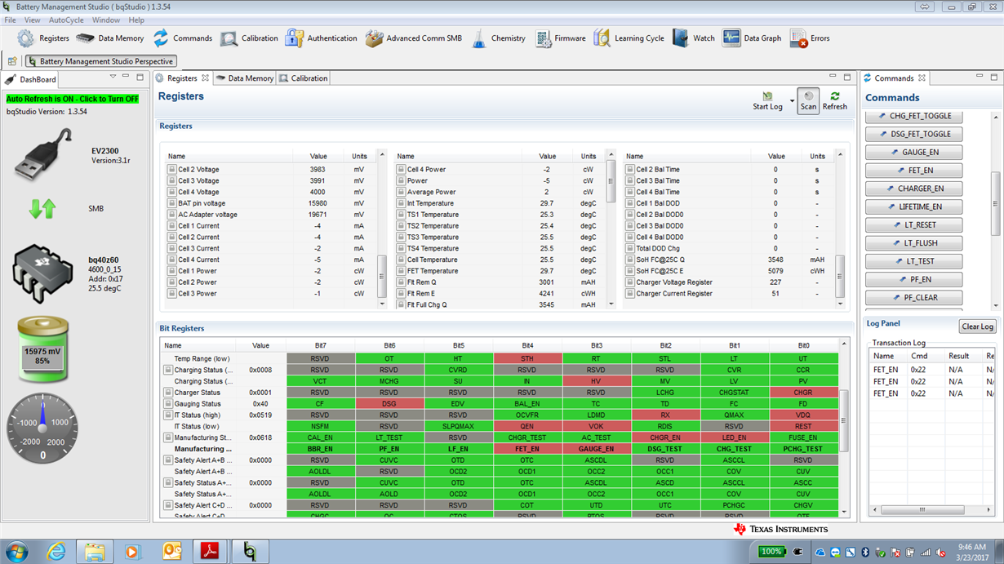Toggle lock icon for AC Adapter voltage
Image resolution: width=1004 pixels, height=564 pixels.
tap(172, 215)
